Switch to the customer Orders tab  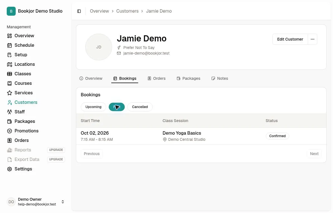click(156, 78)
